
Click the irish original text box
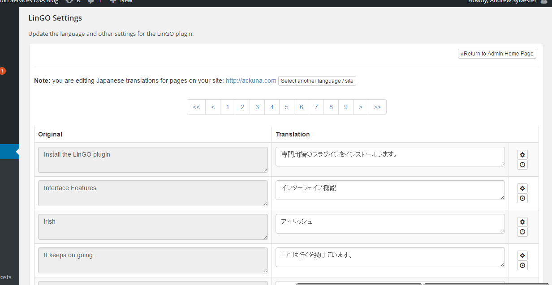point(153,227)
